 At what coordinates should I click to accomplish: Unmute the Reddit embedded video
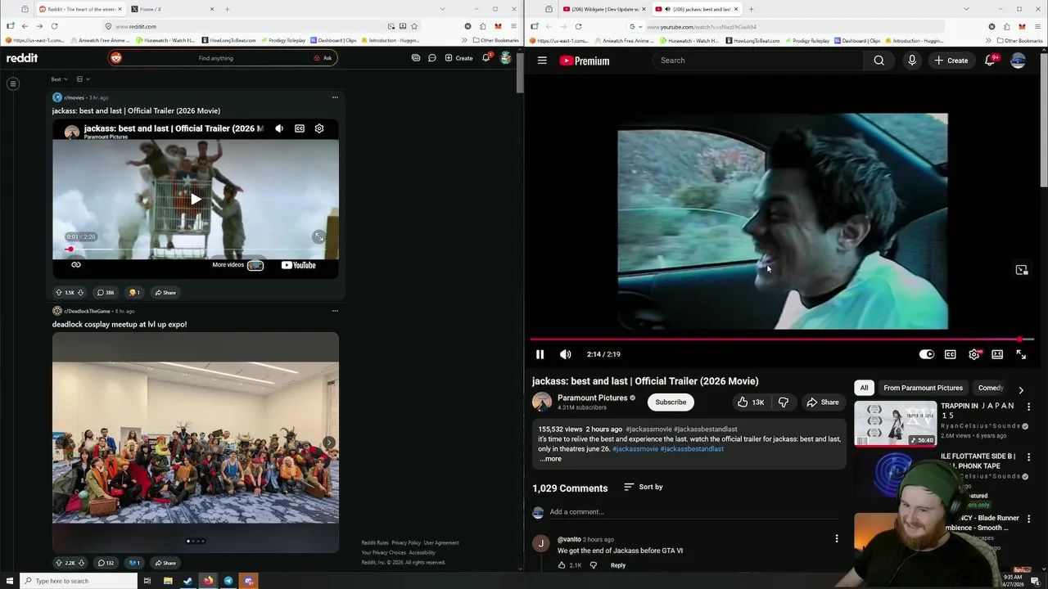point(279,128)
